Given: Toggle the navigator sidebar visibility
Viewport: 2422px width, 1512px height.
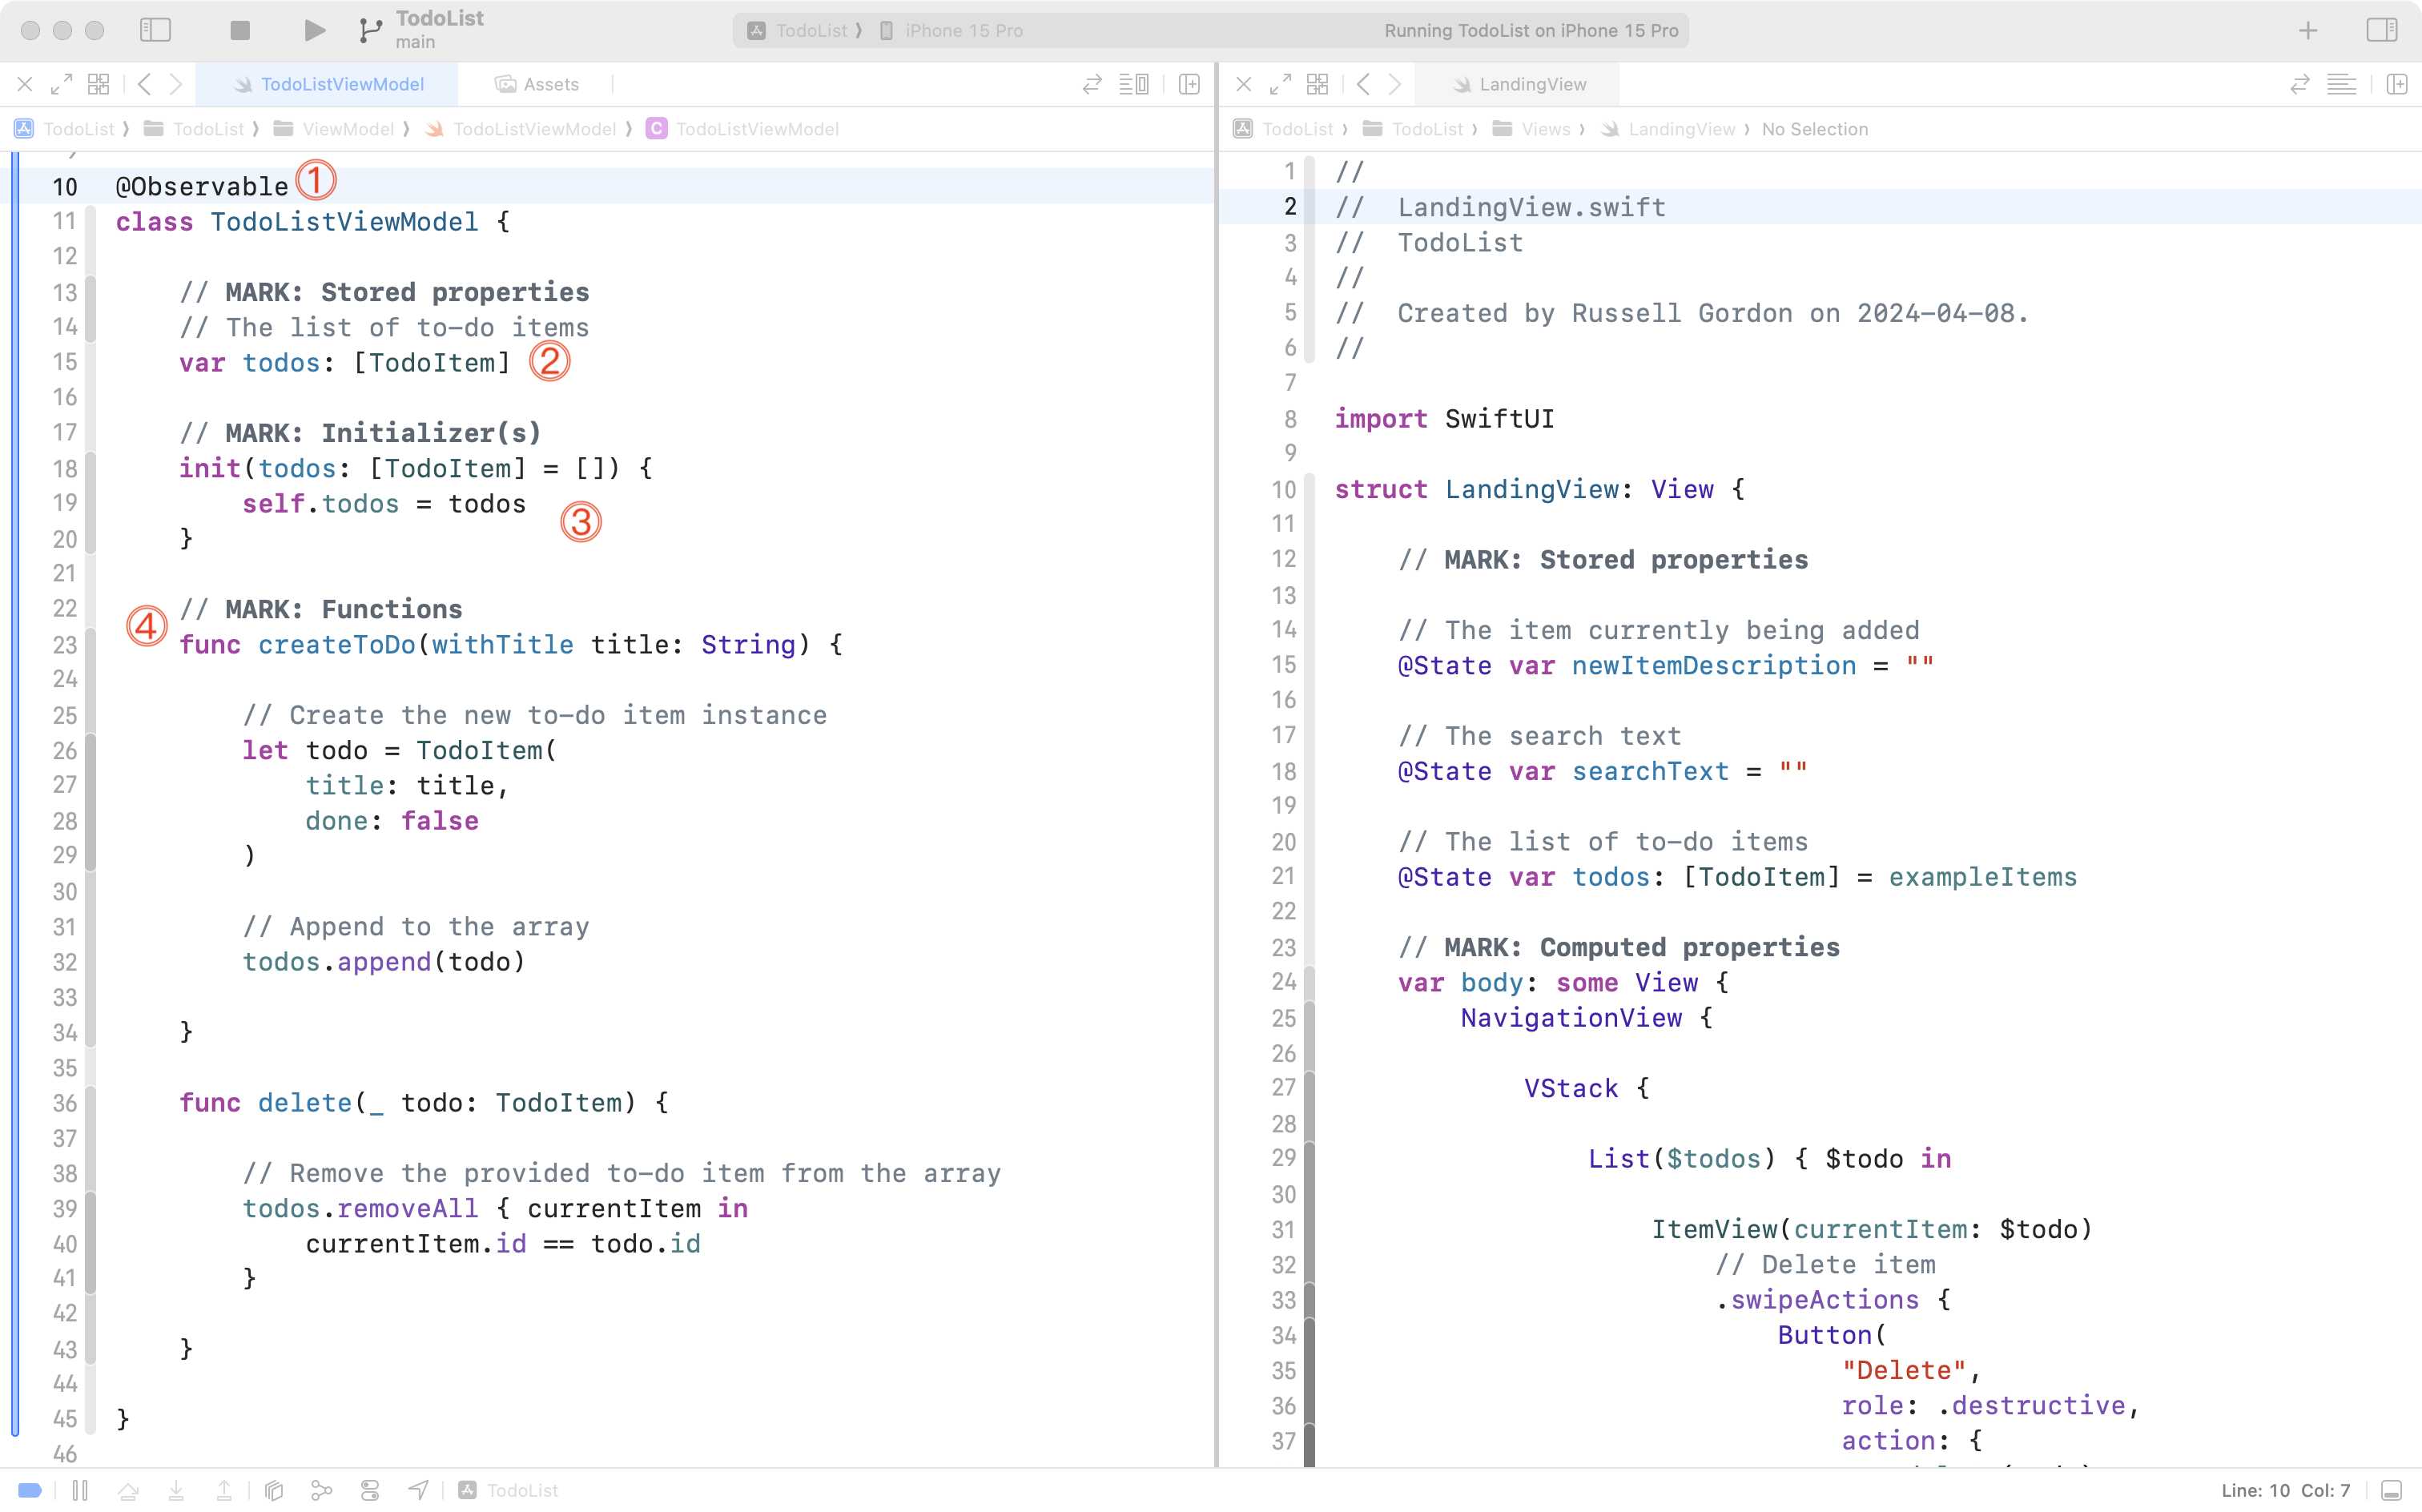Looking at the screenshot, I should pyautogui.click(x=155, y=30).
